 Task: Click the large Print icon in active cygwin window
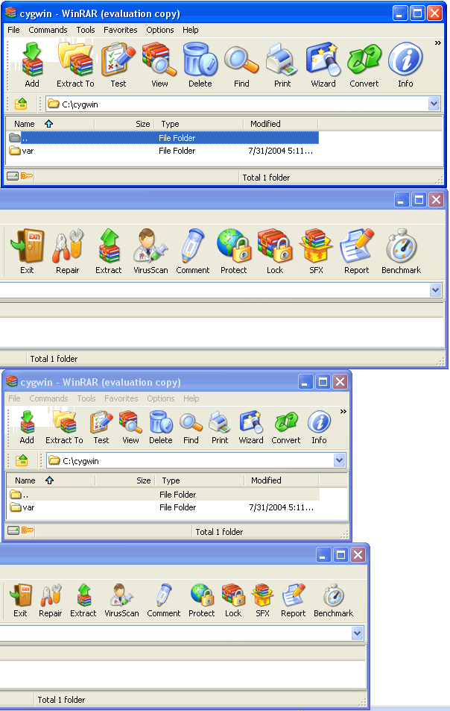(282, 60)
